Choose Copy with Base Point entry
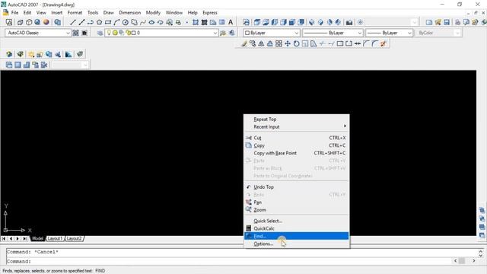This screenshot has height=274, width=487. 297,153
